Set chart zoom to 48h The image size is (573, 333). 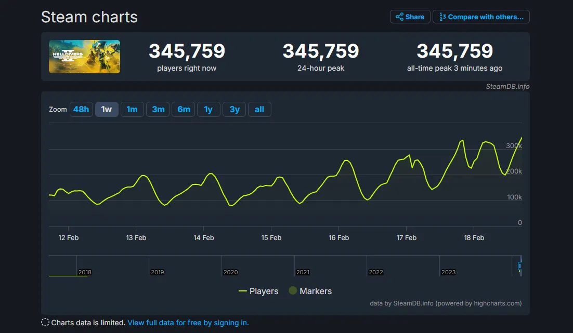81,109
